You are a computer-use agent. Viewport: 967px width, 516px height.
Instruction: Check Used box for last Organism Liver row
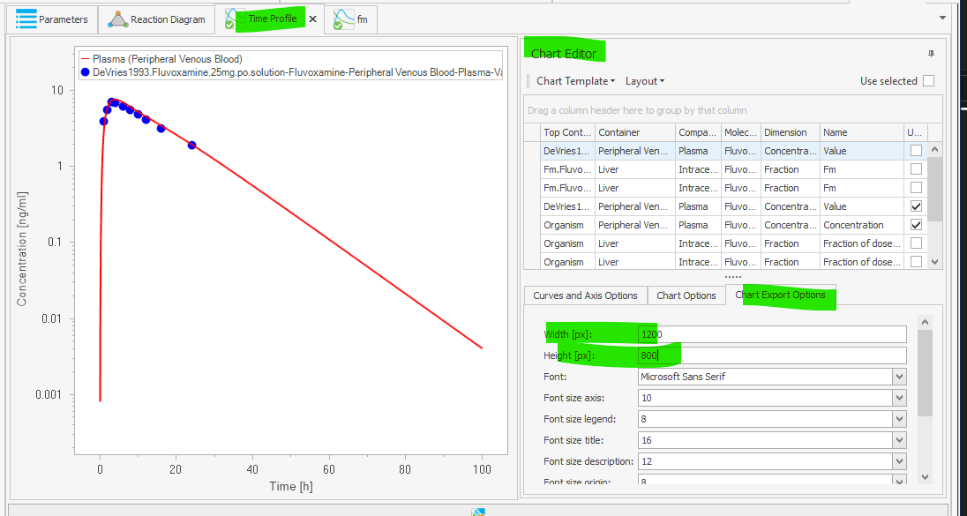(917, 261)
